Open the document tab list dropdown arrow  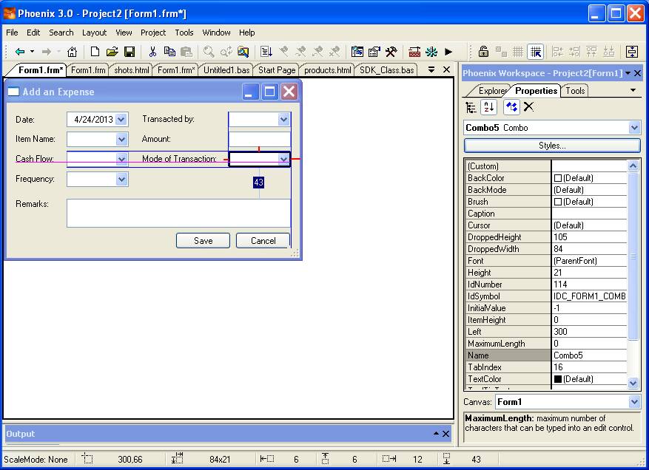(431, 69)
